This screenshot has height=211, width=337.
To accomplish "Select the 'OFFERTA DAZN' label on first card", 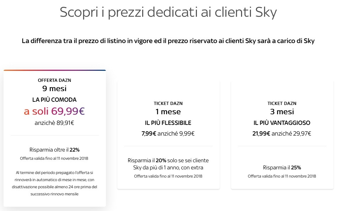I will (x=54, y=80).
